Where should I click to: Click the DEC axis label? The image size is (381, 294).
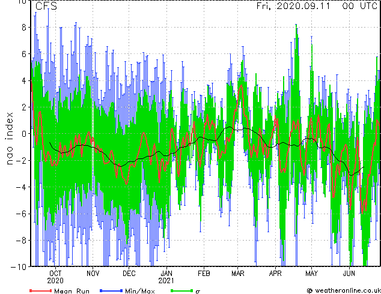(129, 274)
